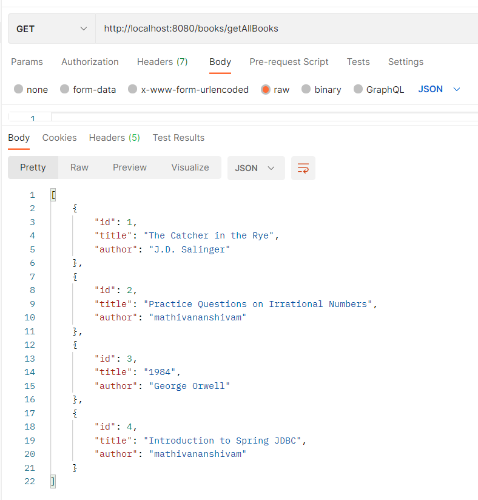The width and height of the screenshot is (478, 500).
Task: Switch to the Params tab
Action: pyautogui.click(x=27, y=62)
